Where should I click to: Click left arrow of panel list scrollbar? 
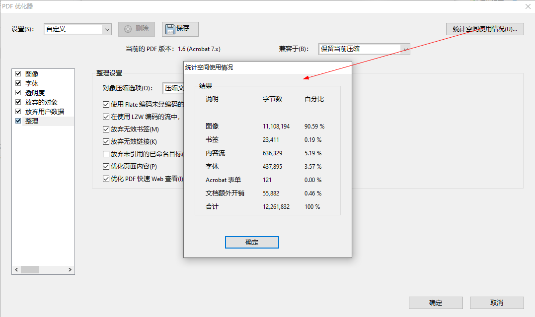pyautogui.click(x=16, y=270)
